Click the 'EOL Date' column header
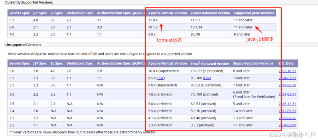 point(286,63)
